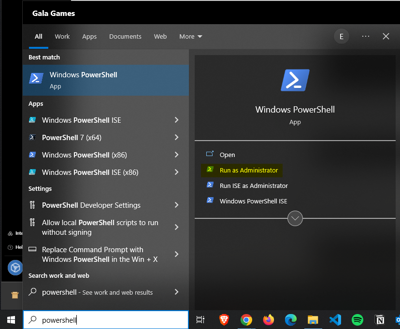Open the Windows Start button
The height and width of the screenshot is (329, 400).
tap(11, 320)
